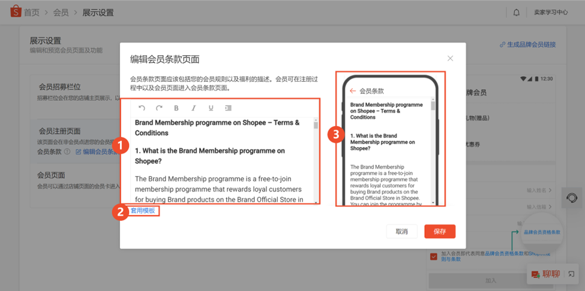This screenshot has height=291, width=585.
Task: Toggle bold formatting in the editor
Action: [176, 108]
